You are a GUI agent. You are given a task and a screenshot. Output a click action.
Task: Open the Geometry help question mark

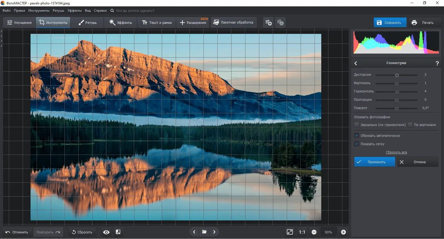click(437, 63)
